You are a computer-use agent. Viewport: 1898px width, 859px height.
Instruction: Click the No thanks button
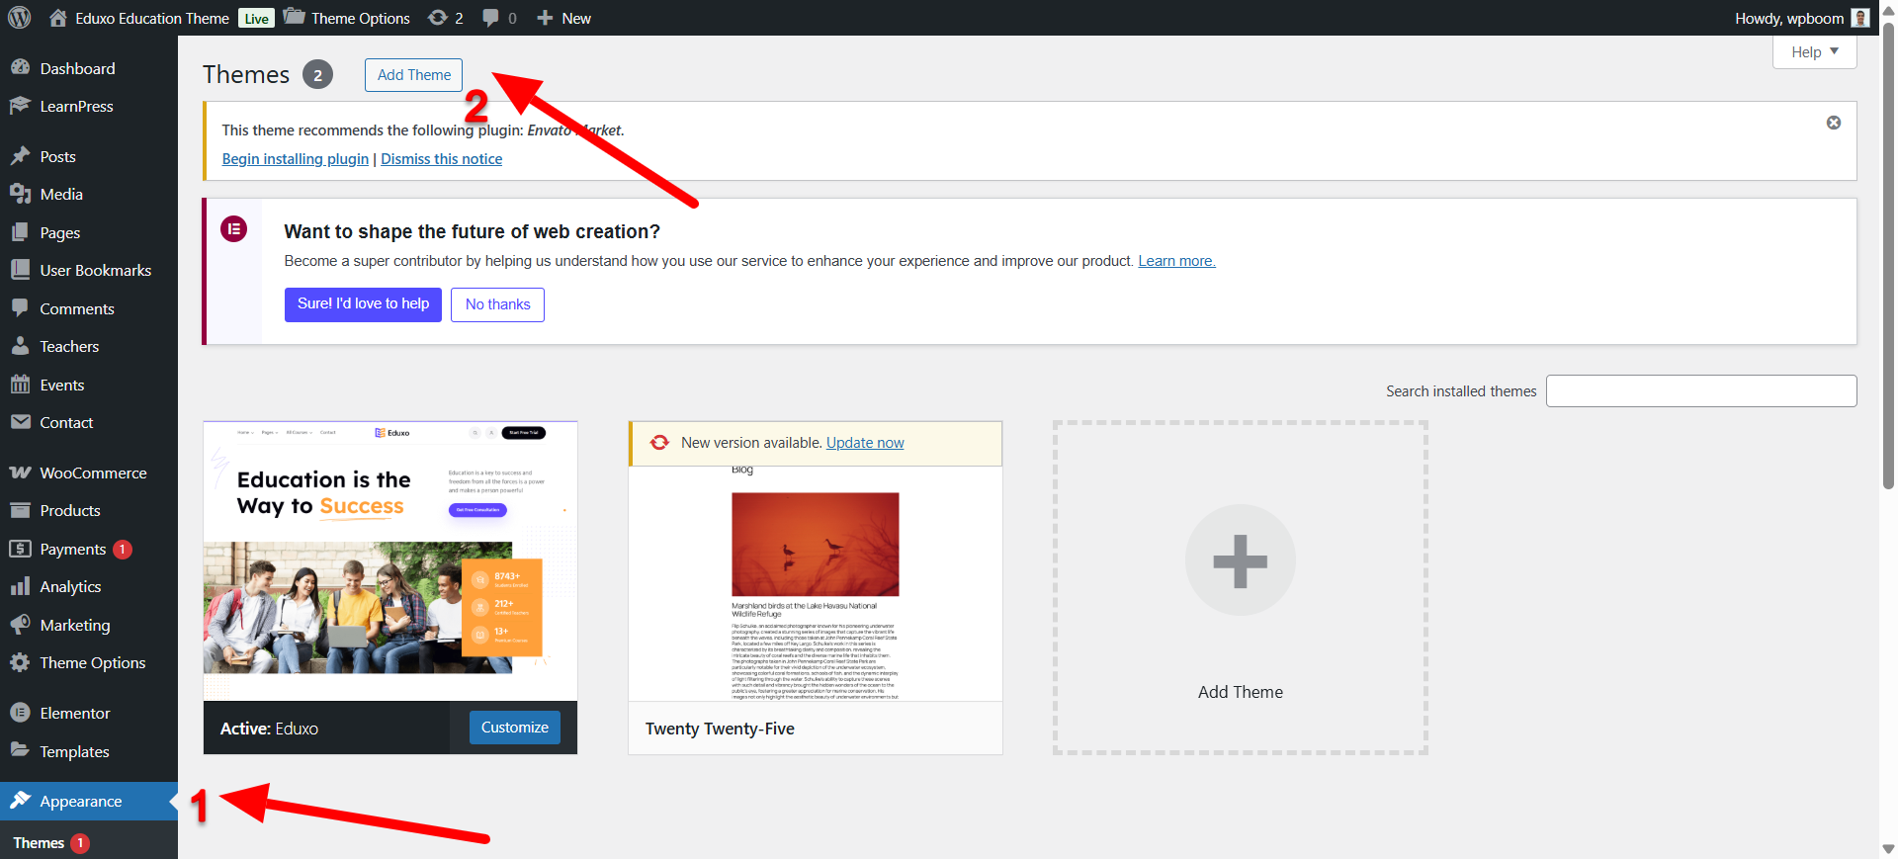(498, 304)
